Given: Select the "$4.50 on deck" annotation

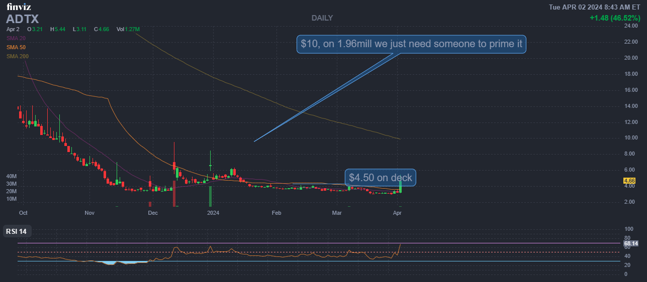Looking at the screenshot, I should point(380,178).
